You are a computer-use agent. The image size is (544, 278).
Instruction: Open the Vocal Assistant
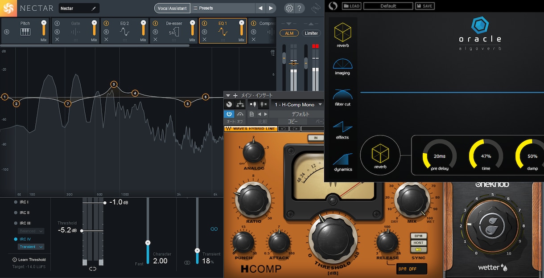click(x=172, y=8)
